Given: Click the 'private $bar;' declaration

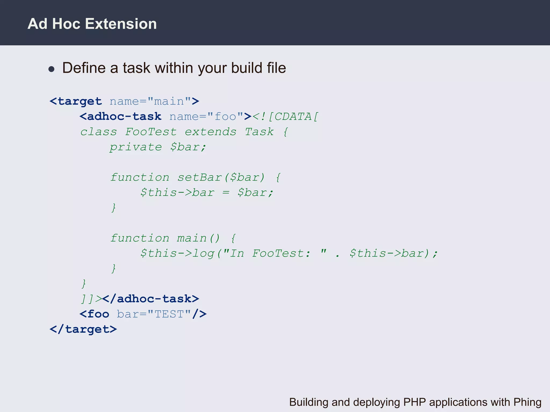Looking at the screenshot, I should point(158,147).
